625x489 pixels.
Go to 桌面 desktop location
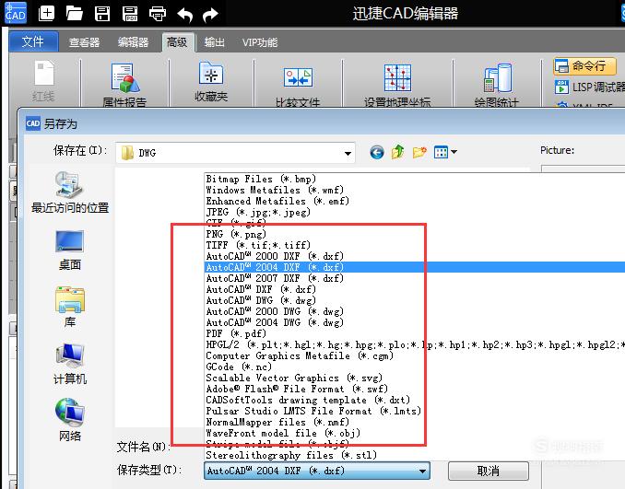pos(70,250)
